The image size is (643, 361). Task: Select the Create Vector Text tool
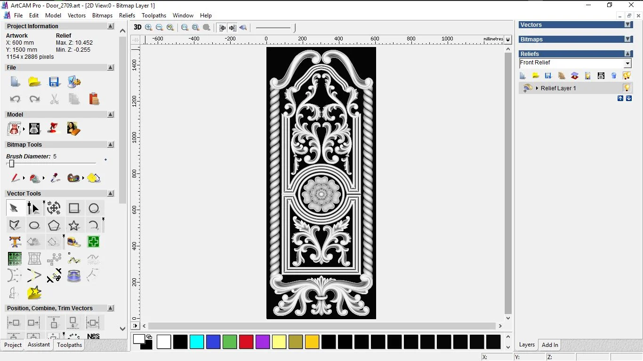point(15,242)
